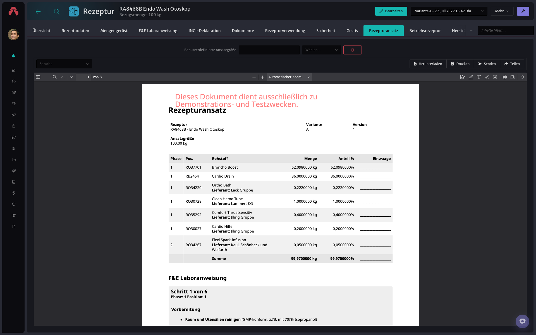Click the Teilen button
The image size is (536, 335).
pyautogui.click(x=512, y=64)
